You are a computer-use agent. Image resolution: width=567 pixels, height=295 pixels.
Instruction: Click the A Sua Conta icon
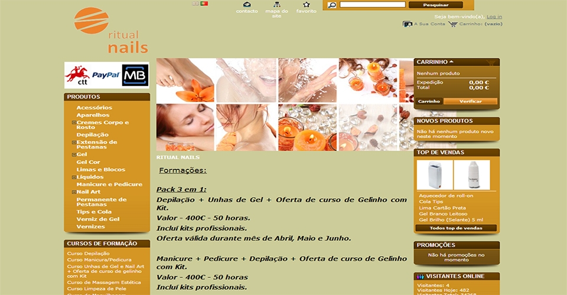tap(408, 24)
